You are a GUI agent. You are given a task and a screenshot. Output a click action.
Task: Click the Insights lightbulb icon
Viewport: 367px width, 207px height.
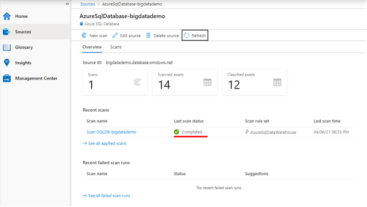pyautogui.click(x=7, y=63)
